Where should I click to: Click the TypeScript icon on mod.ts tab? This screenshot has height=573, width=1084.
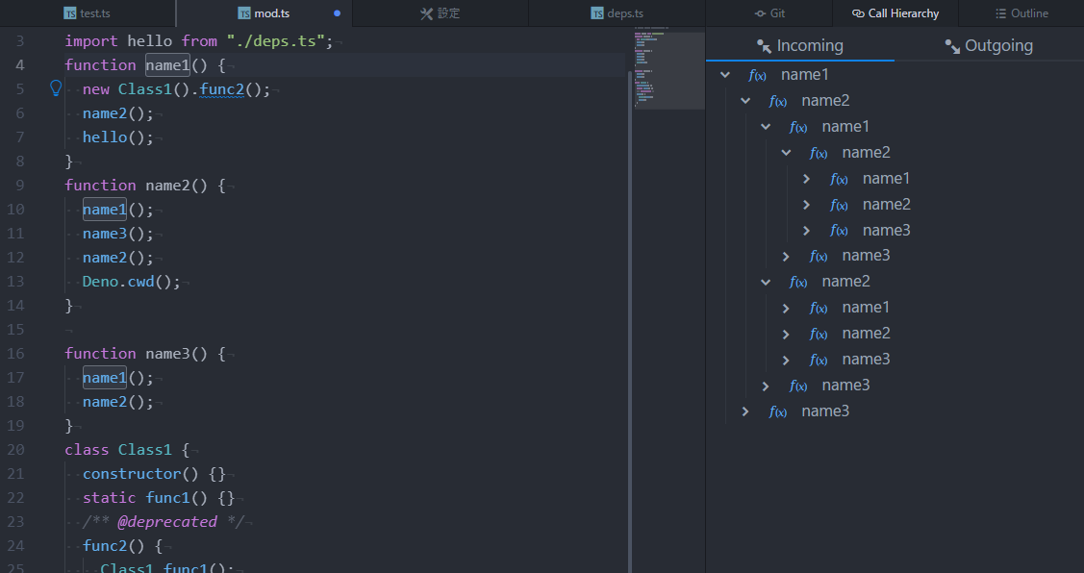pyautogui.click(x=244, y=13)
